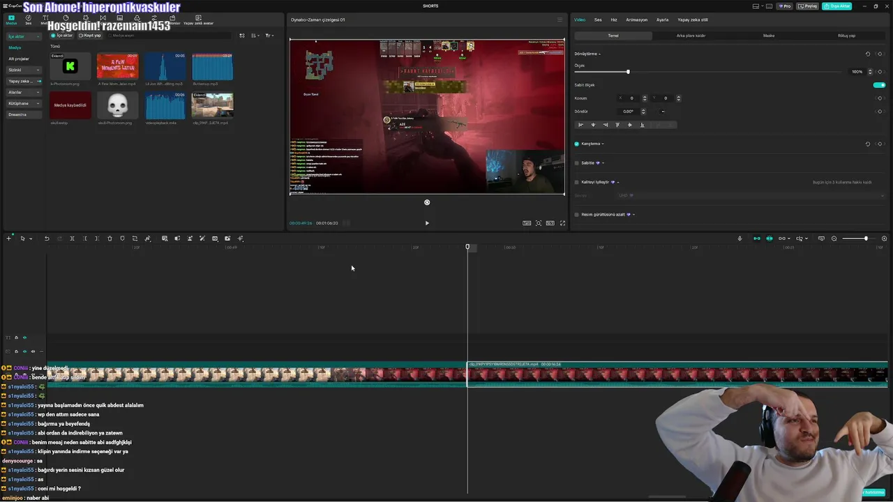The height and width of the screenshot is (502, 893).
Task: Open the Ses (audio) library tab icon
Action: [28, 20]
